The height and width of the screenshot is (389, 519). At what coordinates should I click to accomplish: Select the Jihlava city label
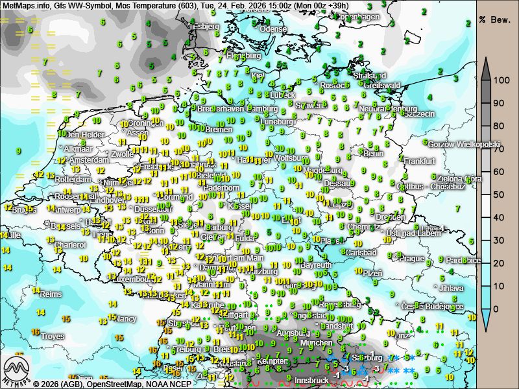coord(452,288)
